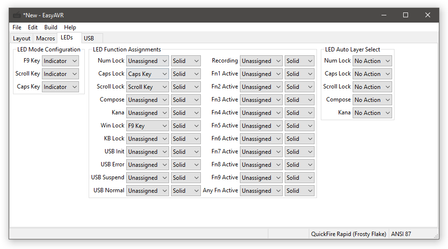Switch to the Layout tab
Image resolution: width=448 pixels, height=249 pixels.
(22, 38)
